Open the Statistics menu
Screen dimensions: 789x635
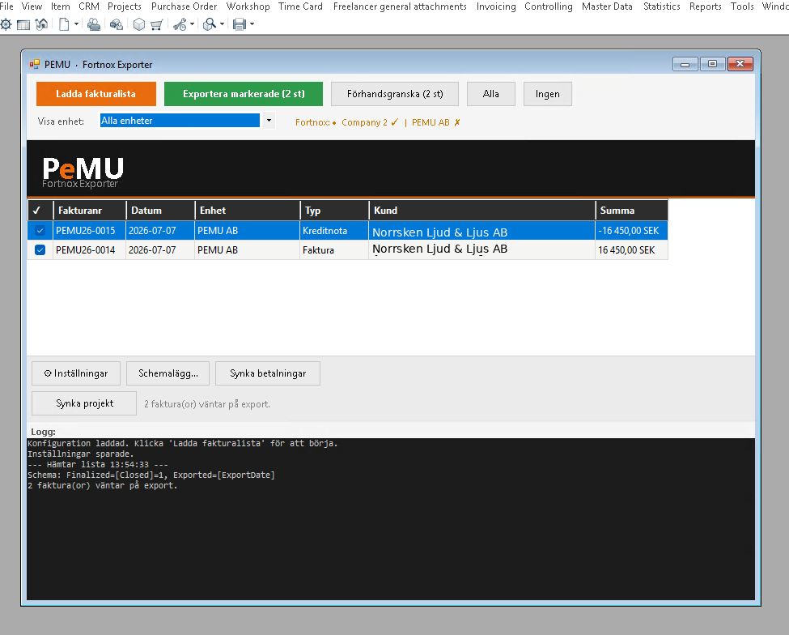pyautogui.click(x=662, y=6)
